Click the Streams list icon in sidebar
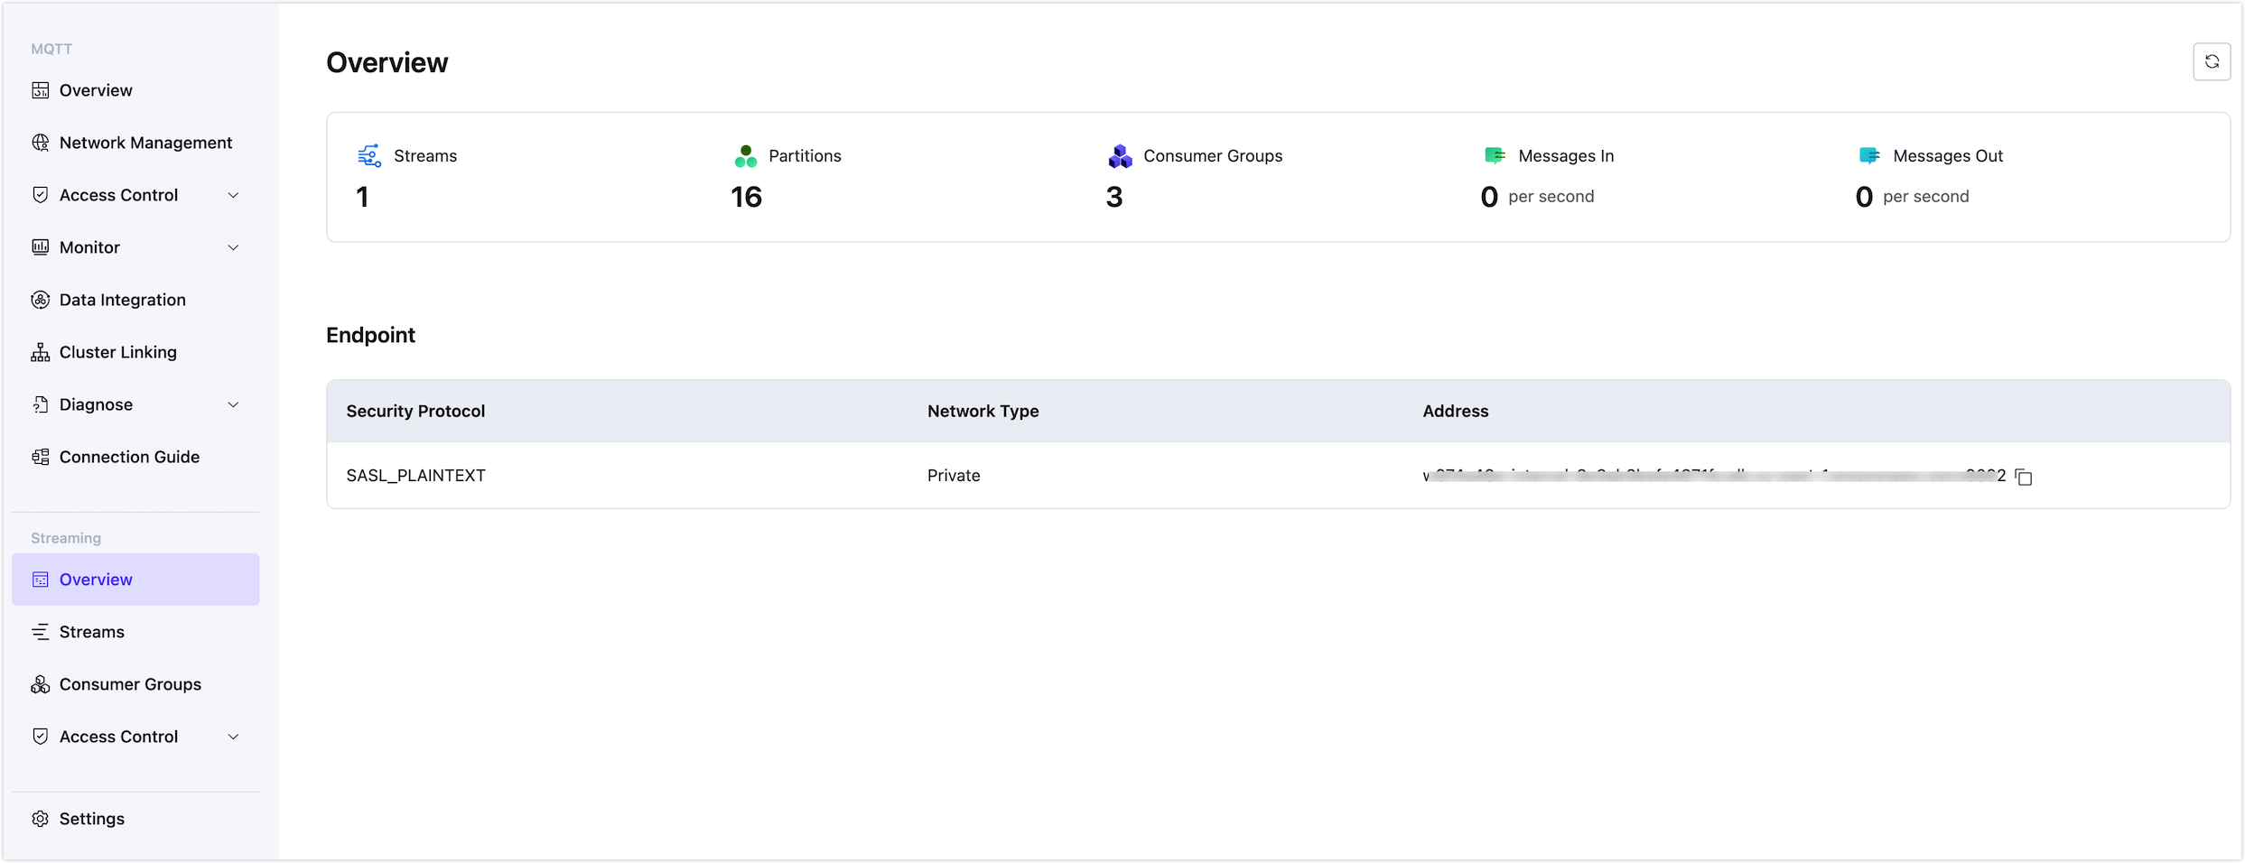The width and height of the screenshot is (2245, 863). 41,632
